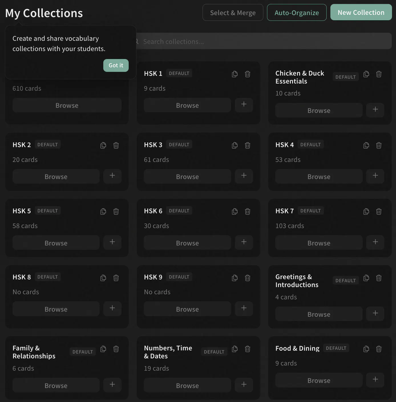Create a New Collection
This screenshot has width=396, height=402.
(x=361, y=12)
